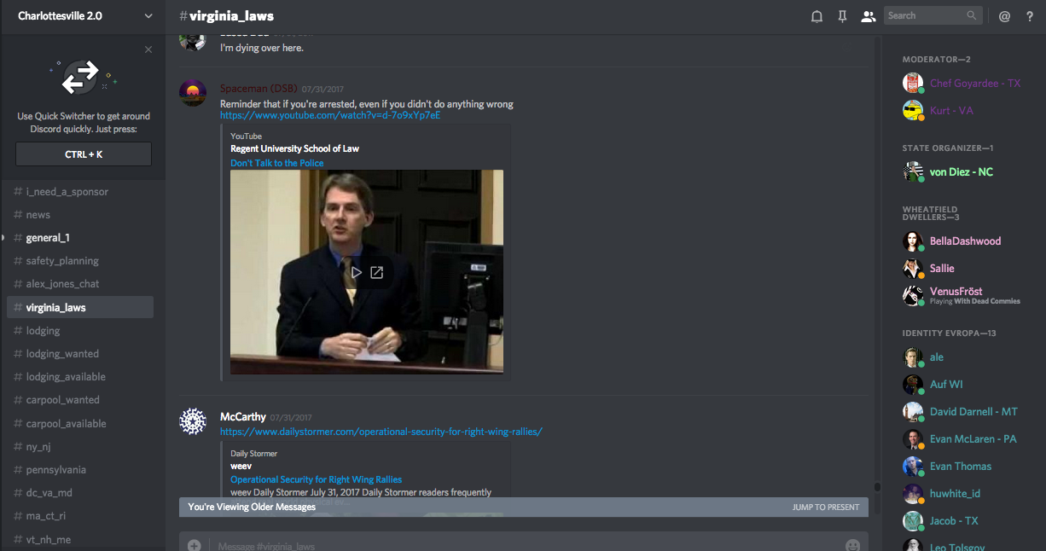Click the attach file plus icon
Screen dimensions: 1046x551
[x=195, y=545]
